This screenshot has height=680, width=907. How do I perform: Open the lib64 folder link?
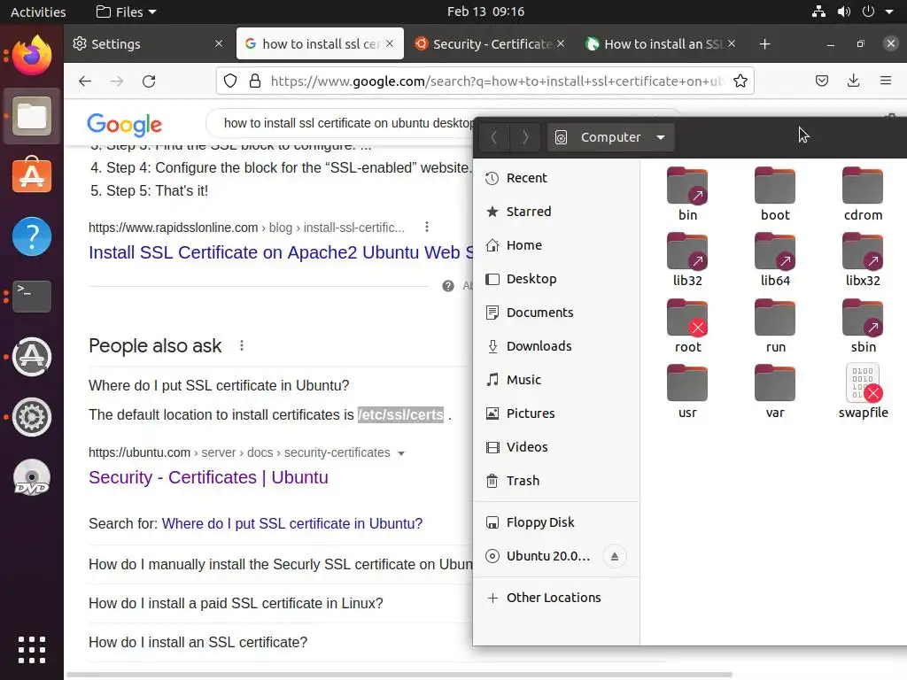775,259
